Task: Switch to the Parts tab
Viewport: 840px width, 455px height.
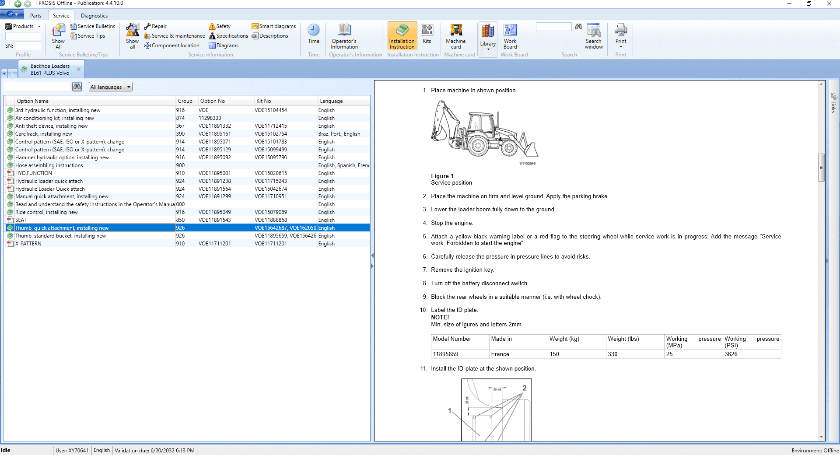Action: (36, 16)
